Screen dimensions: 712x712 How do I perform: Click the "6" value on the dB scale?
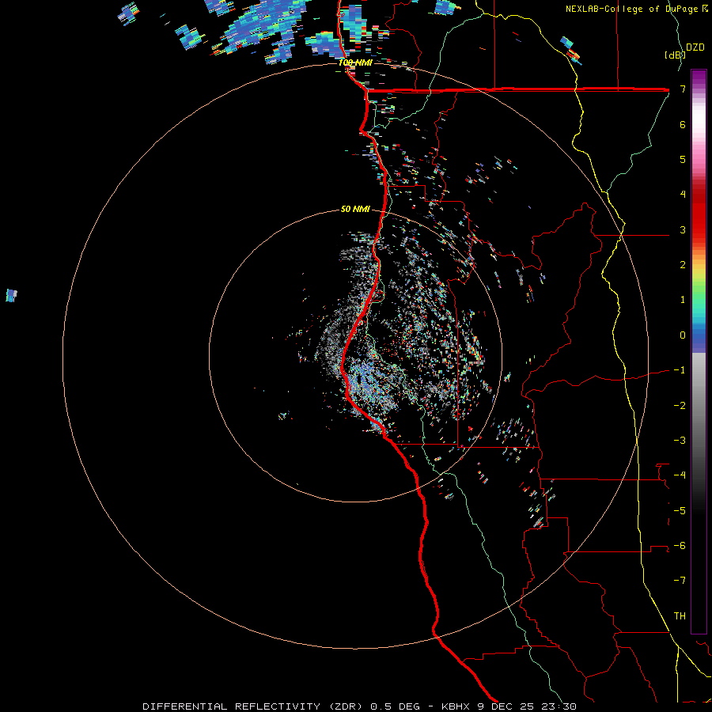point(683,124)
